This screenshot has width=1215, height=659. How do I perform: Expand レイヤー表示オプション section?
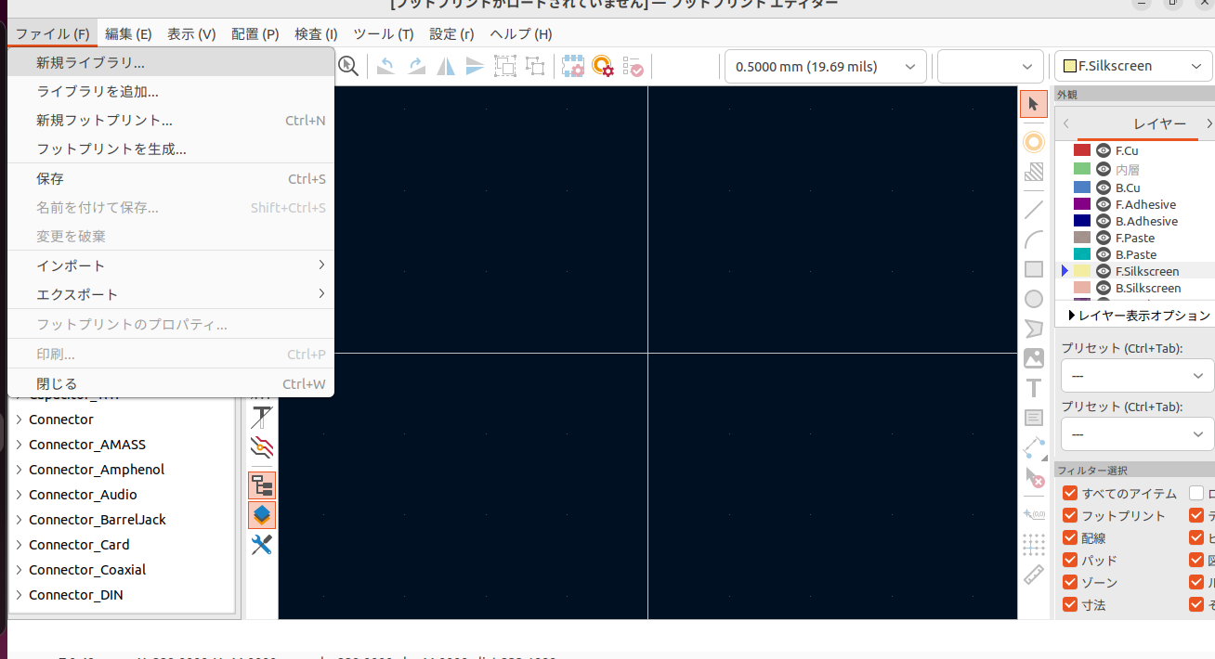point(1139,316)
